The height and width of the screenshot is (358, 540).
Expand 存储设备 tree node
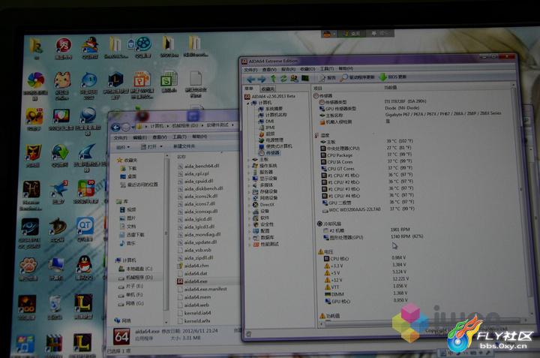(249, 191)
